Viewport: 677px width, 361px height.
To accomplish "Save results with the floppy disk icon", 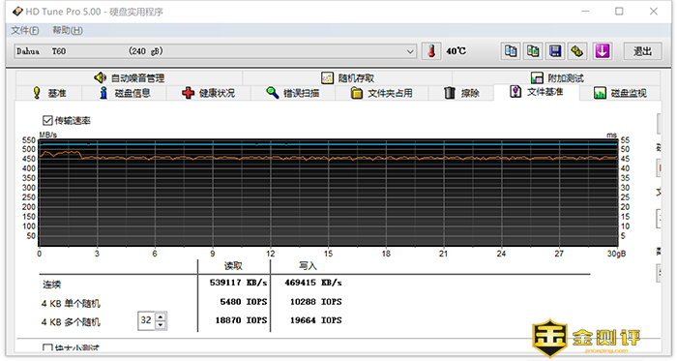I will pyautogui.click(x=555, y=51).
